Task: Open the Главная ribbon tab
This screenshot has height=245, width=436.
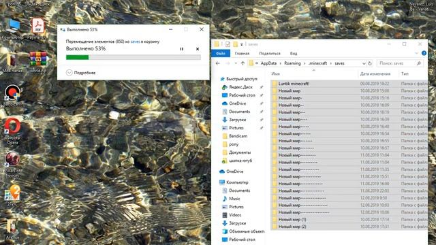Action: [242, 53]
